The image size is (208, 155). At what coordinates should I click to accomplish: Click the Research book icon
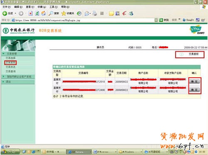[x=118, y=13]
